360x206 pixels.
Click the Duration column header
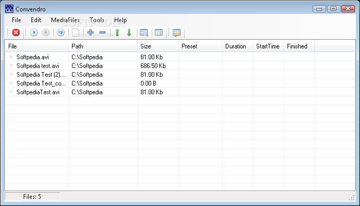(238, 46)
